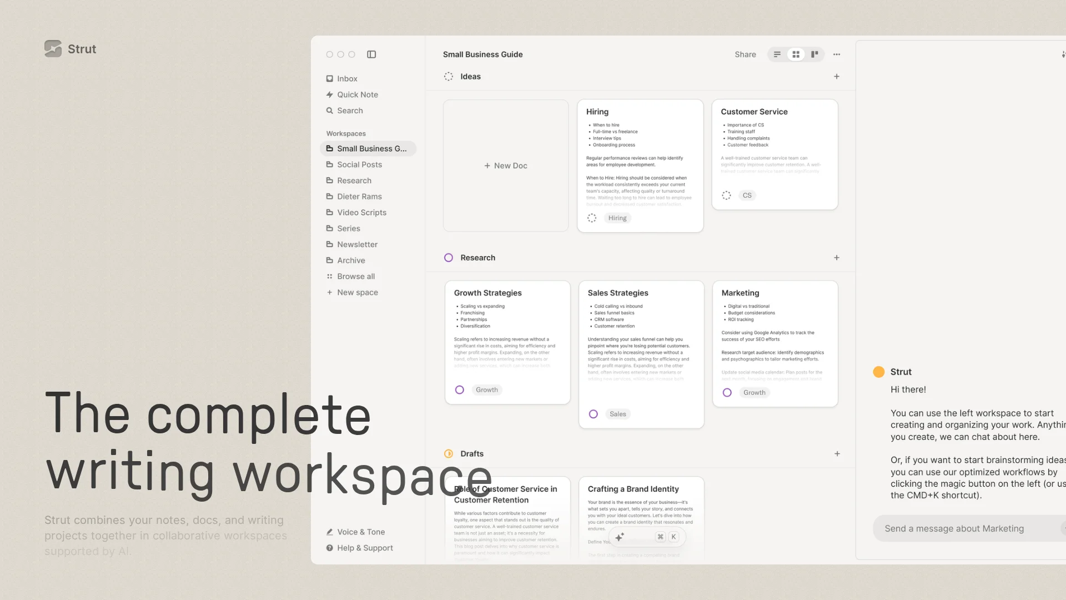Add a doc to the Ideas section

(837, 77)
